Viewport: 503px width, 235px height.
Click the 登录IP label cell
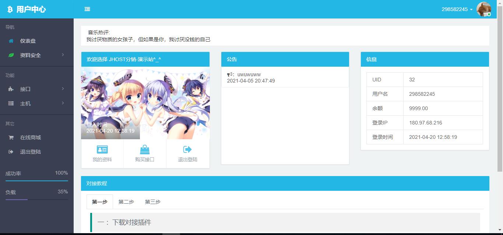coord(385,123)
